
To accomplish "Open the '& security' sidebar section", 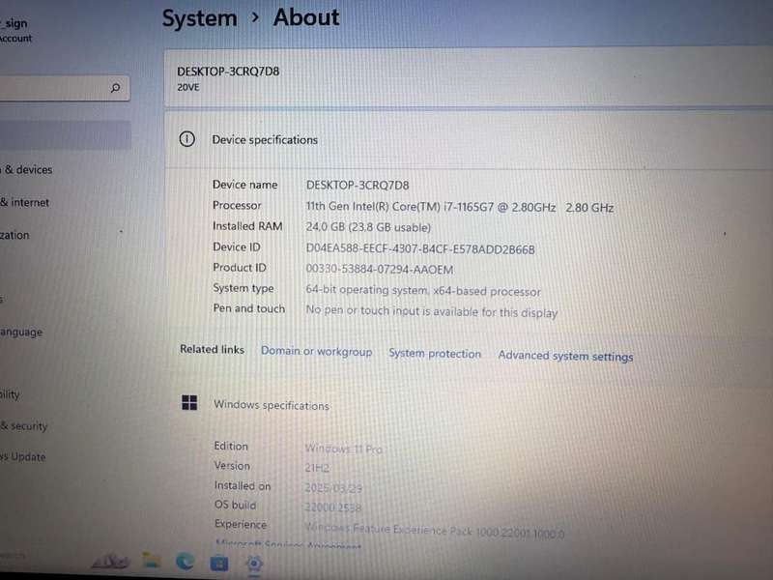I will click(x=23, y=425).
